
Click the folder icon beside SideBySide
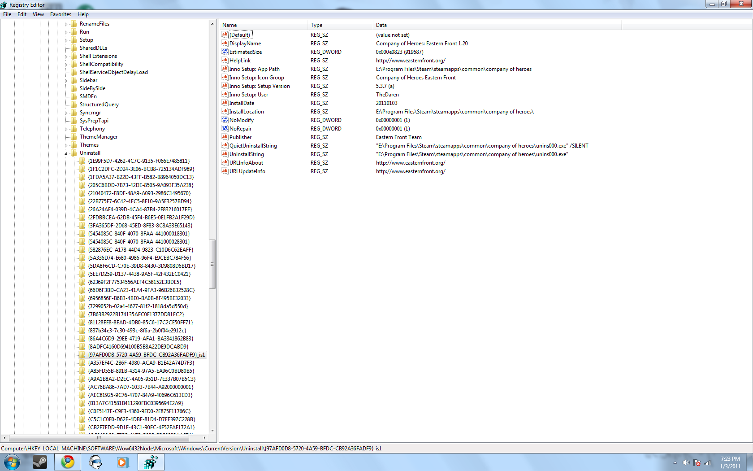[x=74, y=88]
